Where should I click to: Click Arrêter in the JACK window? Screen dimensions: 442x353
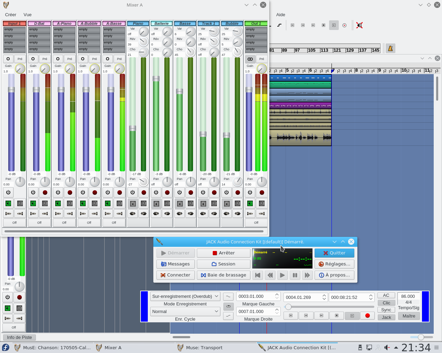tap(223, 253)
